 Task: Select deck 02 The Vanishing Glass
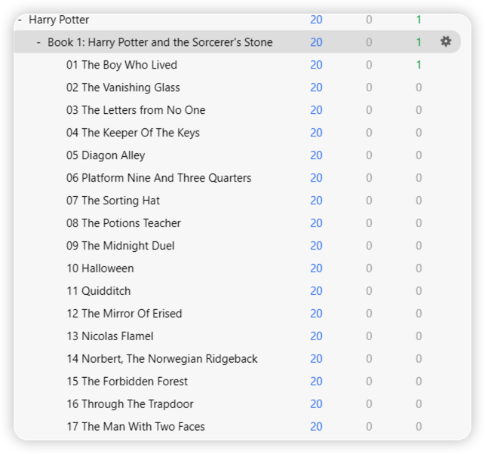click(123, 87)
